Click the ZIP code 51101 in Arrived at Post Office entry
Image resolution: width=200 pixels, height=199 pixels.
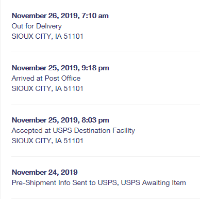(x=73, y=88)
